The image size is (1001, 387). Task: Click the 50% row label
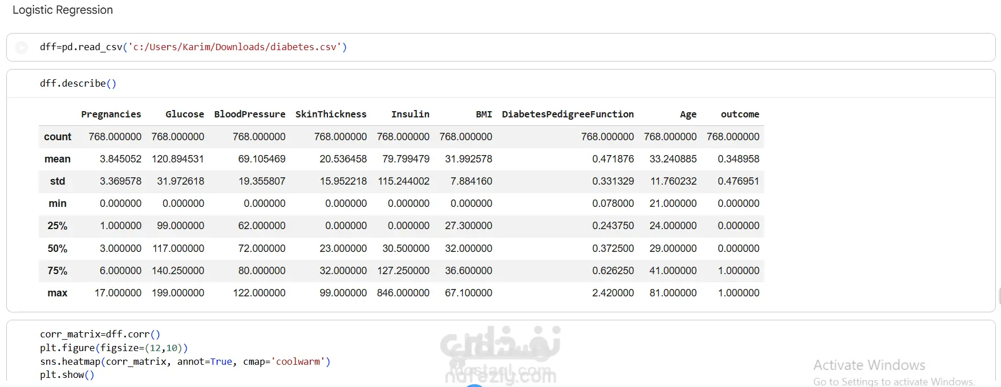[58, 249]
